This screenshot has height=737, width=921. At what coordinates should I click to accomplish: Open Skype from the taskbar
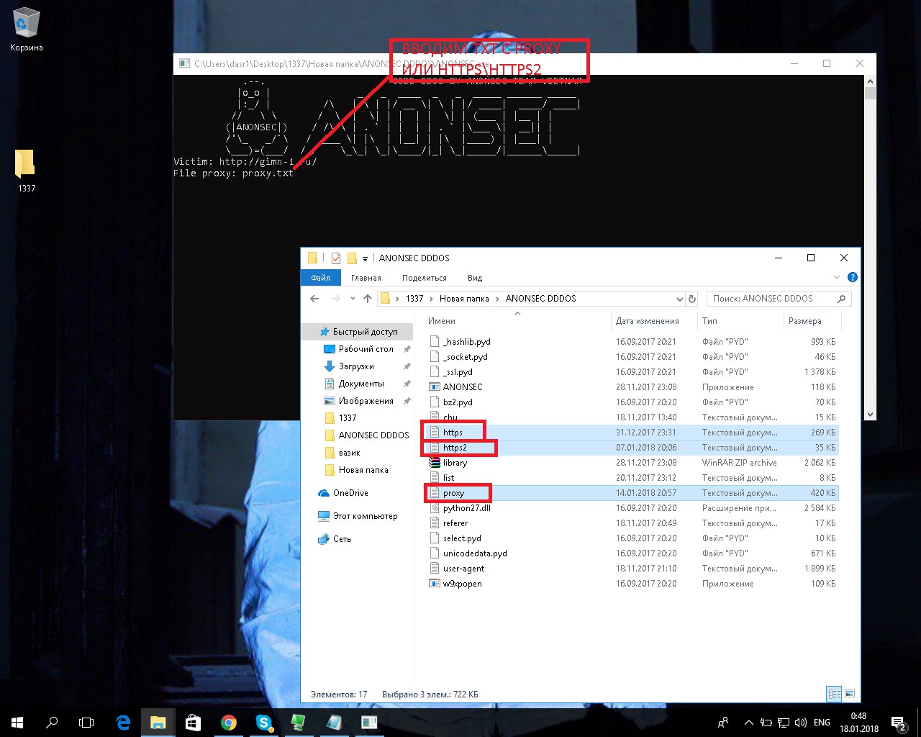tap(263, 722)
